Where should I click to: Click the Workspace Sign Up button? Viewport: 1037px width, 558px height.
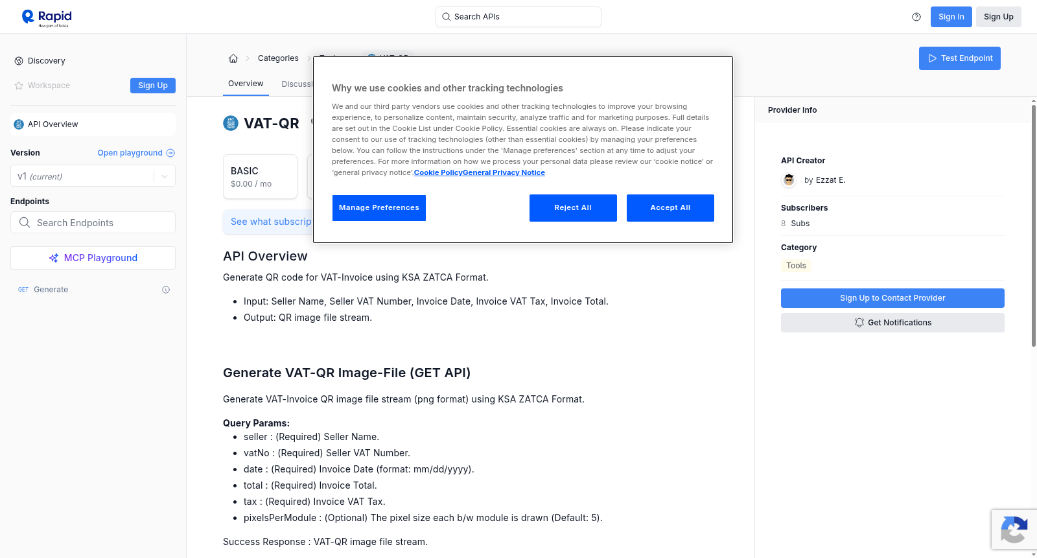[x=153, y=86]
